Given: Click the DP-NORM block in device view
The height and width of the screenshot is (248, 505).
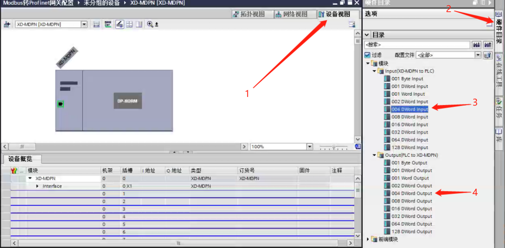Looking at the screenshot, I should coord(128,100).
